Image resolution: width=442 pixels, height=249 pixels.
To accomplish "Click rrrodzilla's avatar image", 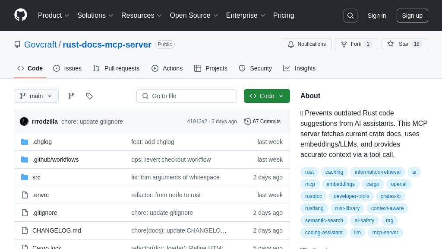I will tap(24, 121).
